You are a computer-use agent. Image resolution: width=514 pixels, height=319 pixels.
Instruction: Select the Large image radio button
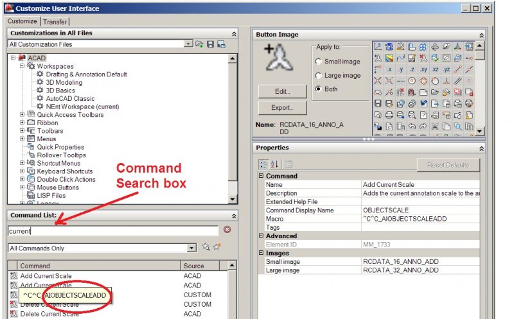click(x=318, y=76)
